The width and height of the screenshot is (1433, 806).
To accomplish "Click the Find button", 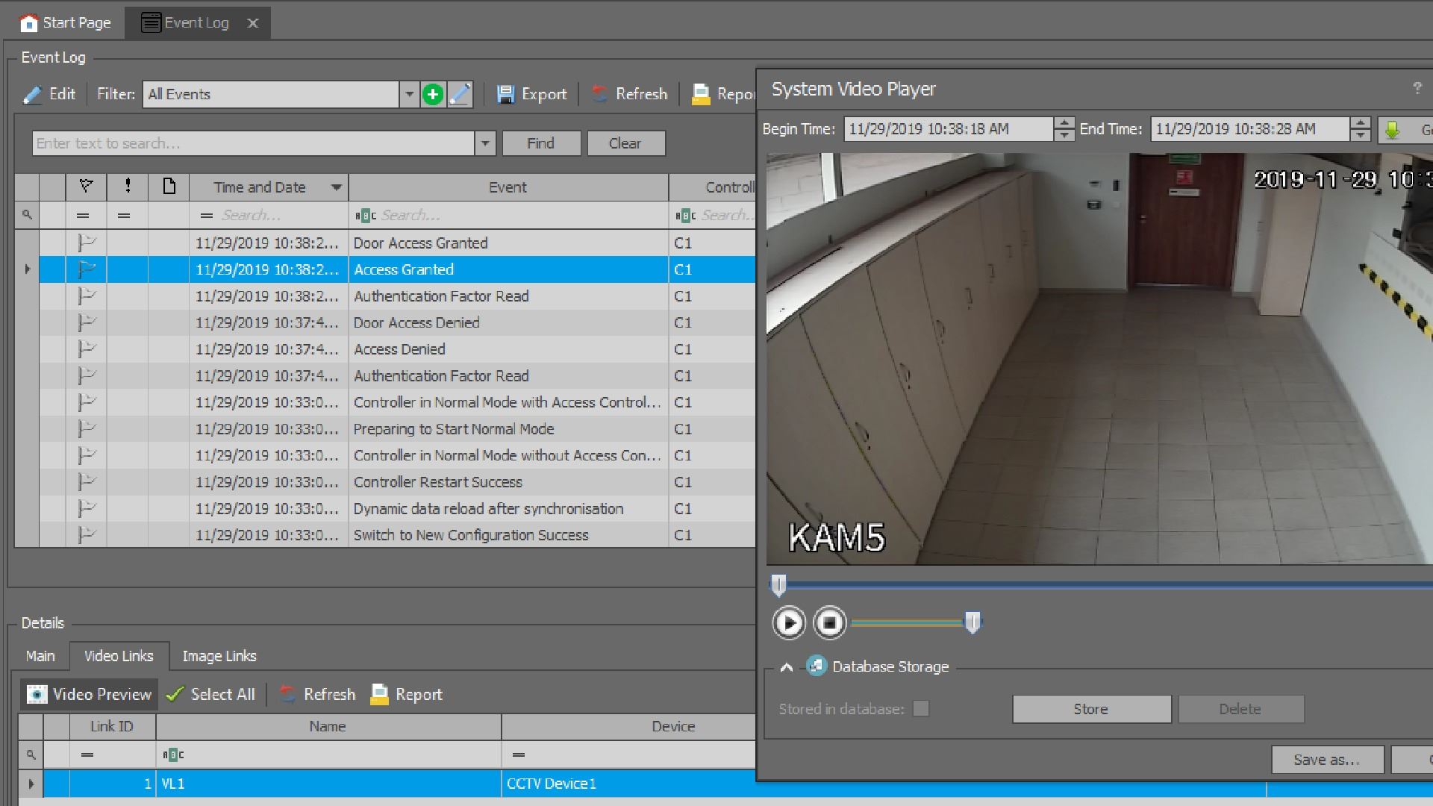I will pos(541,143).
